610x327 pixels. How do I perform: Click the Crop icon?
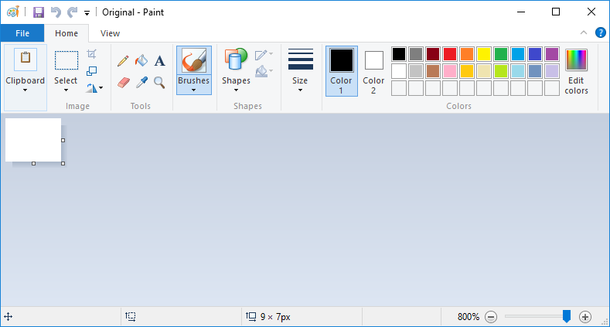91,53
